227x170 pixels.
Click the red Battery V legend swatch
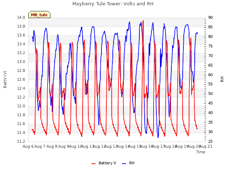tap(94, 163)
